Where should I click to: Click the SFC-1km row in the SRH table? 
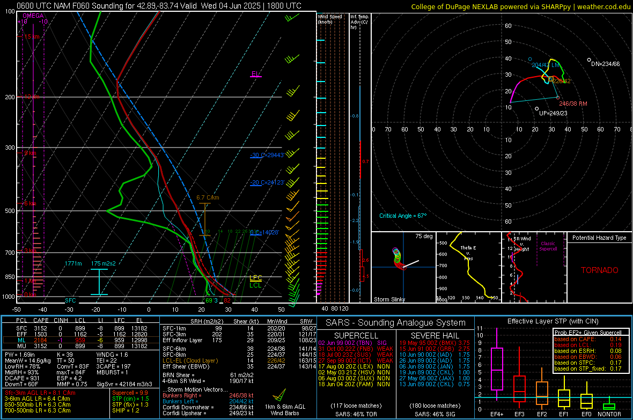(239, 328)
